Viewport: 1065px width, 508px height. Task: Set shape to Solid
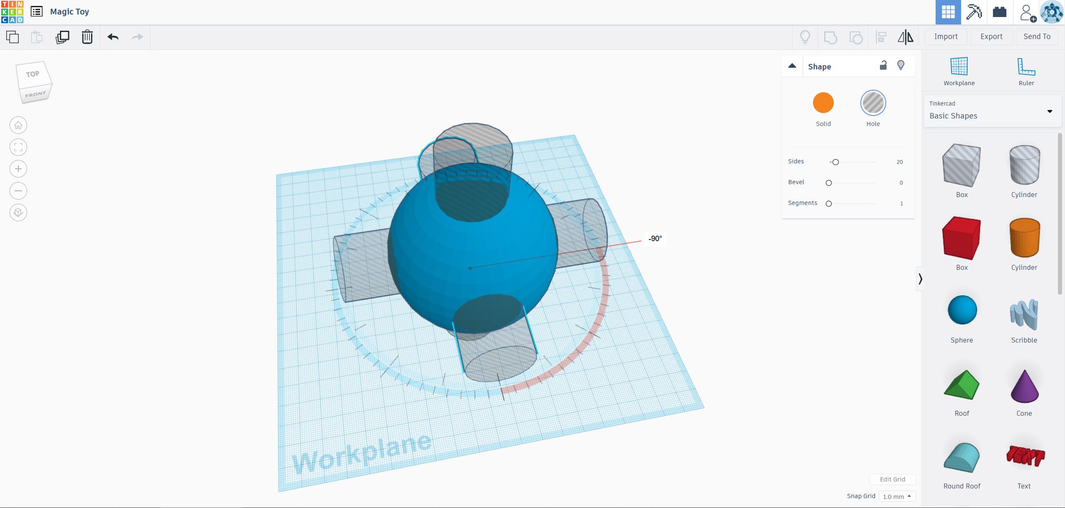click(x=823, y=103)
